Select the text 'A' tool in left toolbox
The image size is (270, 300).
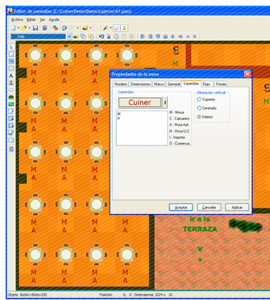click(11, 75)
